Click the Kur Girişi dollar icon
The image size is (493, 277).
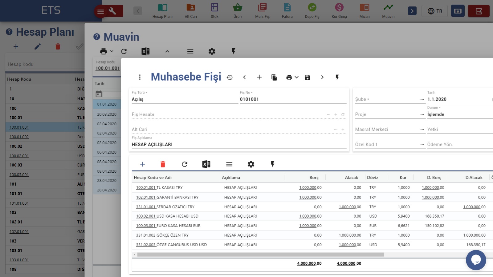(x=339, y=7)
